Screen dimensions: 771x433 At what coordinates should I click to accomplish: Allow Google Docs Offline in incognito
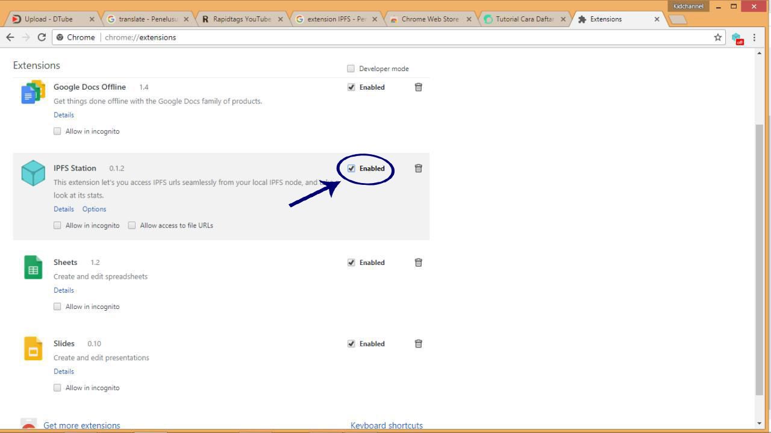[x=57, y=131]
